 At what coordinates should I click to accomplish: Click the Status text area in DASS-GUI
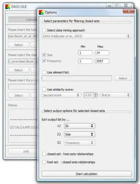pos(22,126)
